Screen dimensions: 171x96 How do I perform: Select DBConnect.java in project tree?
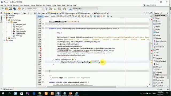pyautogui.click(x=21, y=25)
